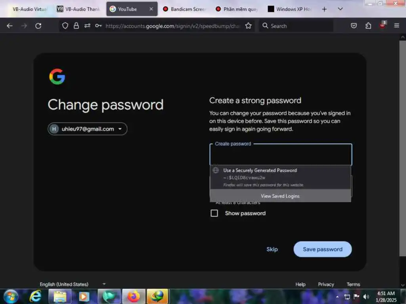The width and height of the screenshot is (406, 304).
Task: Click Skip link
Action: click(x=272, y=249)
